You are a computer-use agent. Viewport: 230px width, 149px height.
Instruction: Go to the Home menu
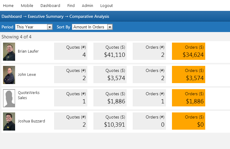[x=8, y=5]
